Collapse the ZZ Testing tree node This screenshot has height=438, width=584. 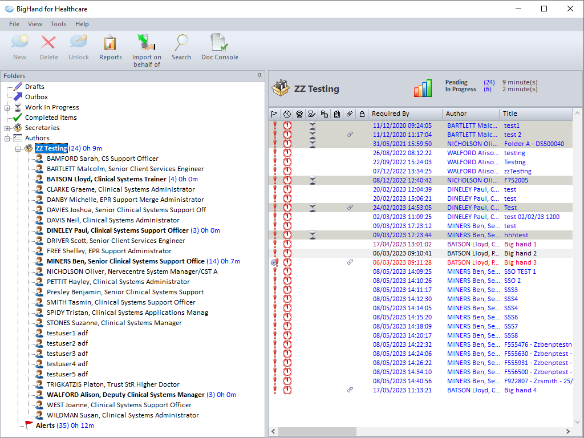[18, 149]
